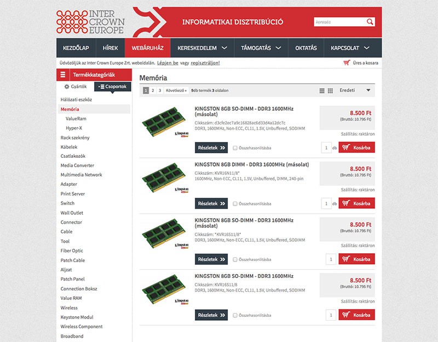Switch to list view layout icon
The image size is (438, 342).
point(322,90)
